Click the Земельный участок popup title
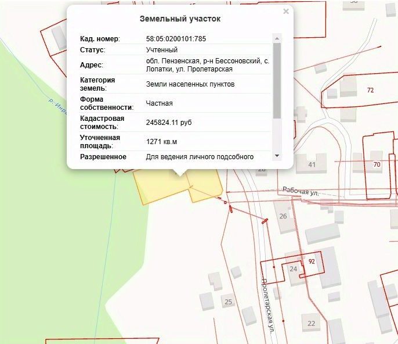 pyautogui.click(x=180, y=19)
